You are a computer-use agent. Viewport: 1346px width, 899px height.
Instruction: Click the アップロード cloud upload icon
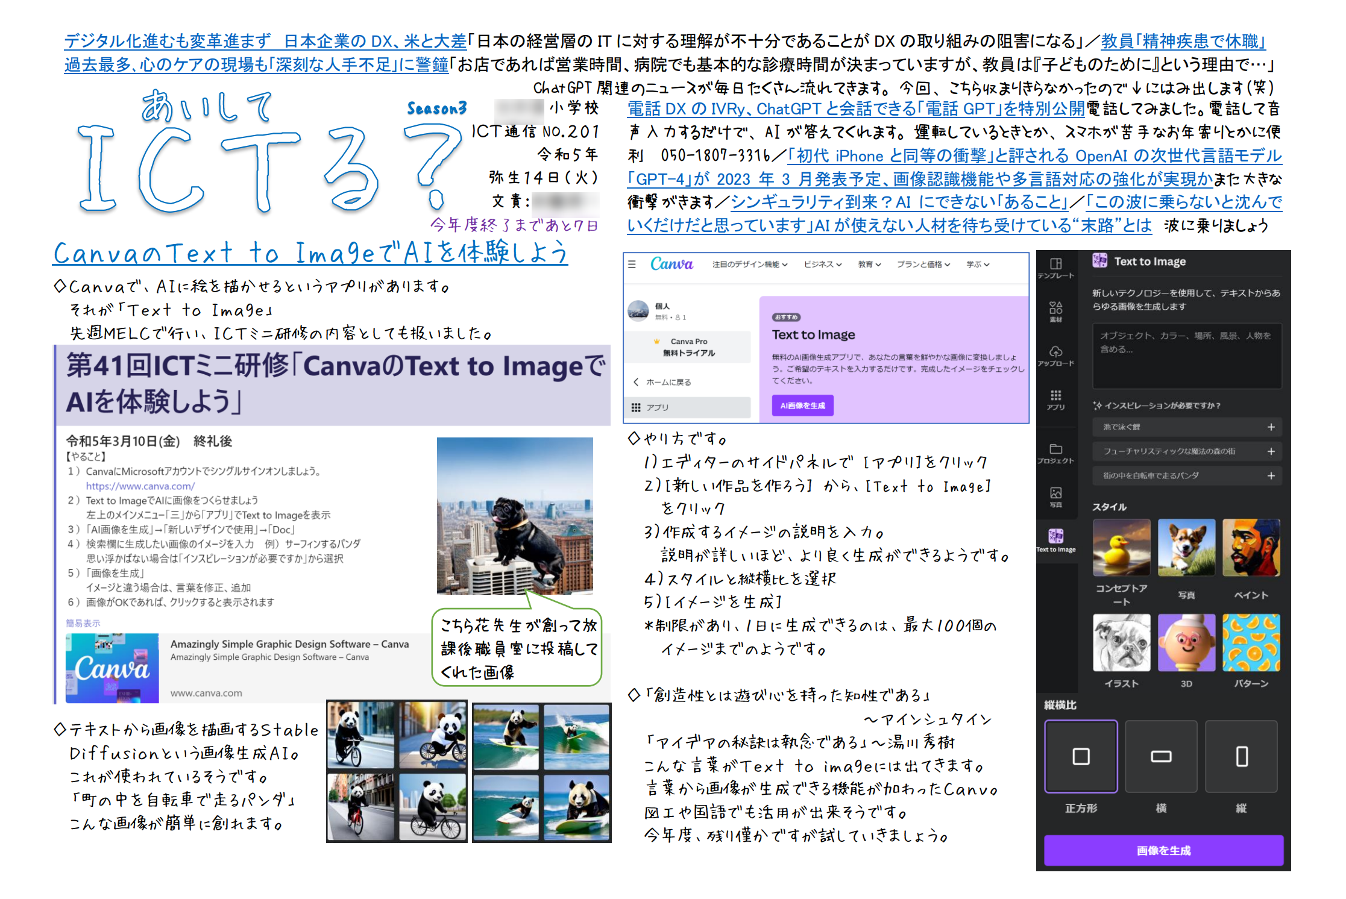[x=1055, y=356]
